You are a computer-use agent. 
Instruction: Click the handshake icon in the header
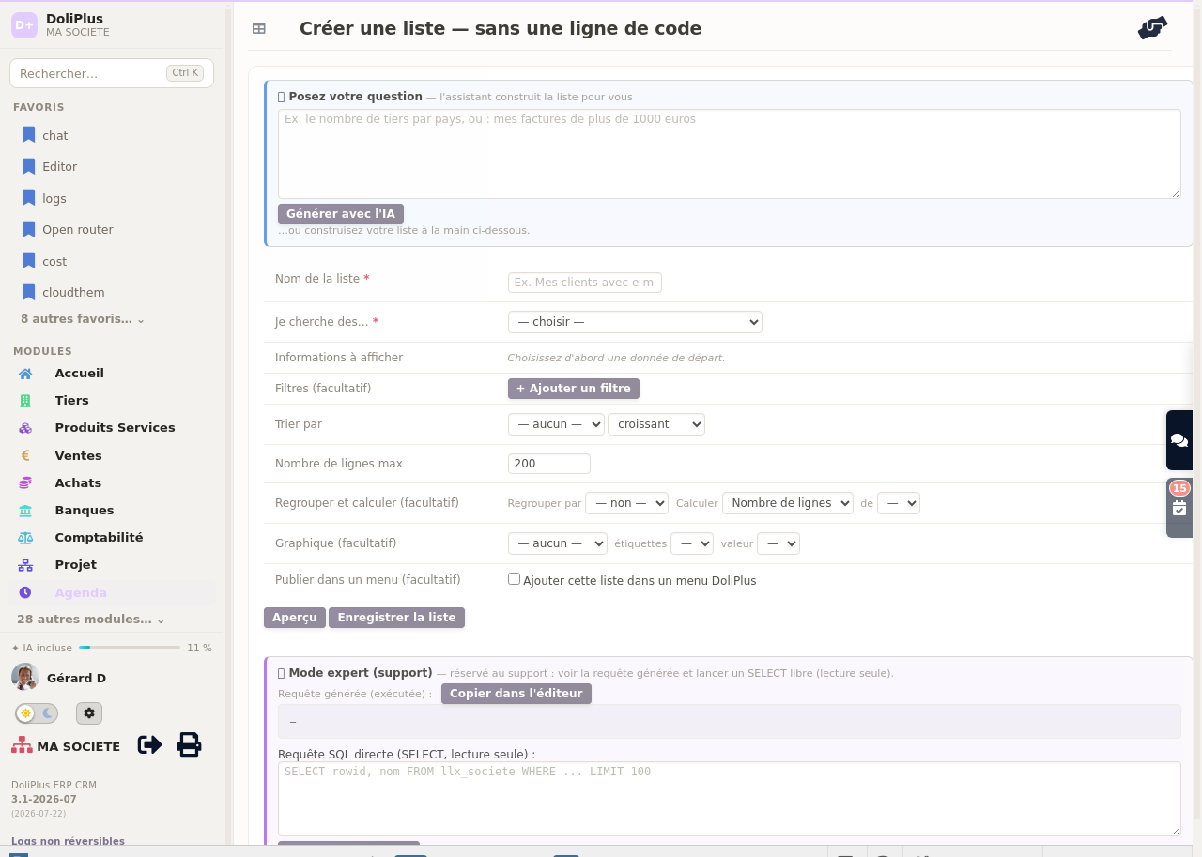tap(1152, 28)
